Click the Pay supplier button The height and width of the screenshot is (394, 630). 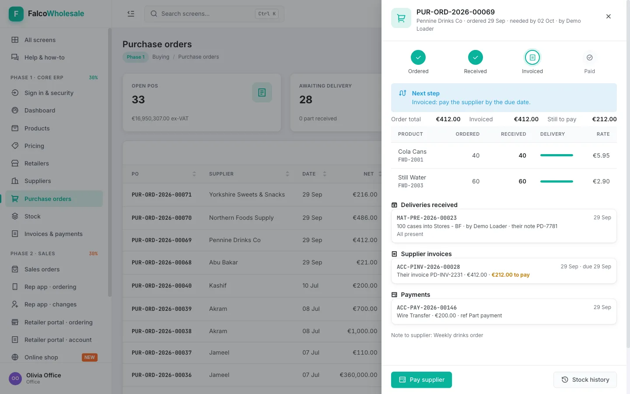coord(421,380)
